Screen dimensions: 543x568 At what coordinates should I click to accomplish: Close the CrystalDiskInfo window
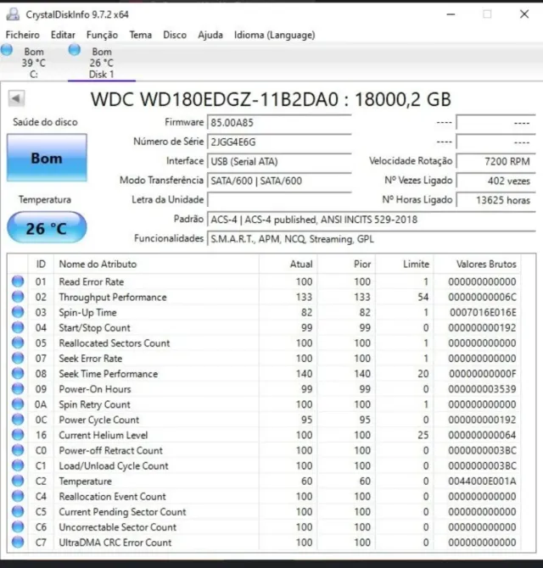pos(524,14)
